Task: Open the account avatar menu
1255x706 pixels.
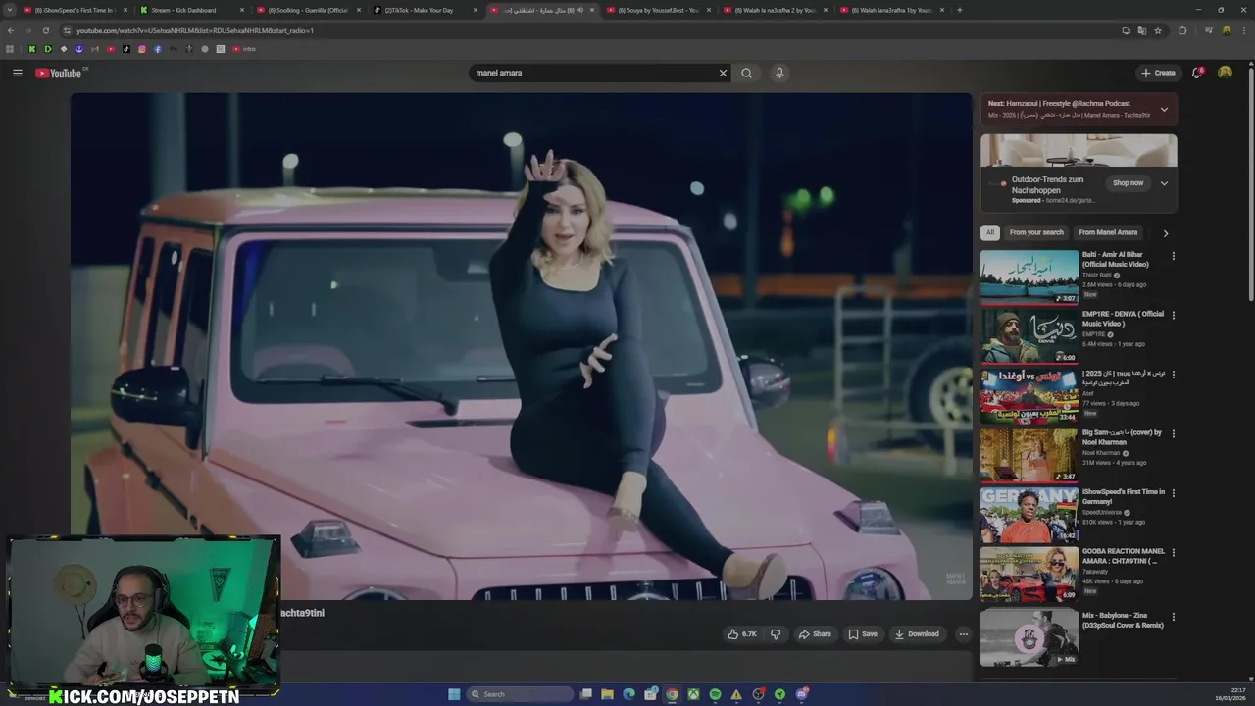Action: coord(1225,73)
